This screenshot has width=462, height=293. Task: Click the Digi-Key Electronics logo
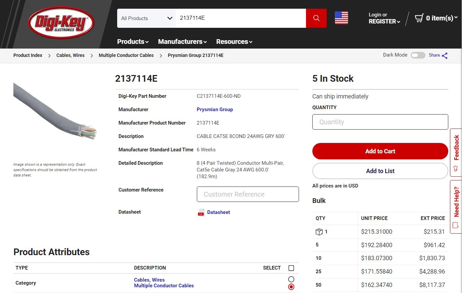click(x=61, y=23)
